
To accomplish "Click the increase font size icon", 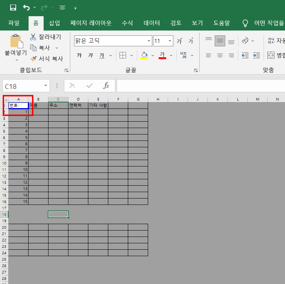I will point(180,41).
